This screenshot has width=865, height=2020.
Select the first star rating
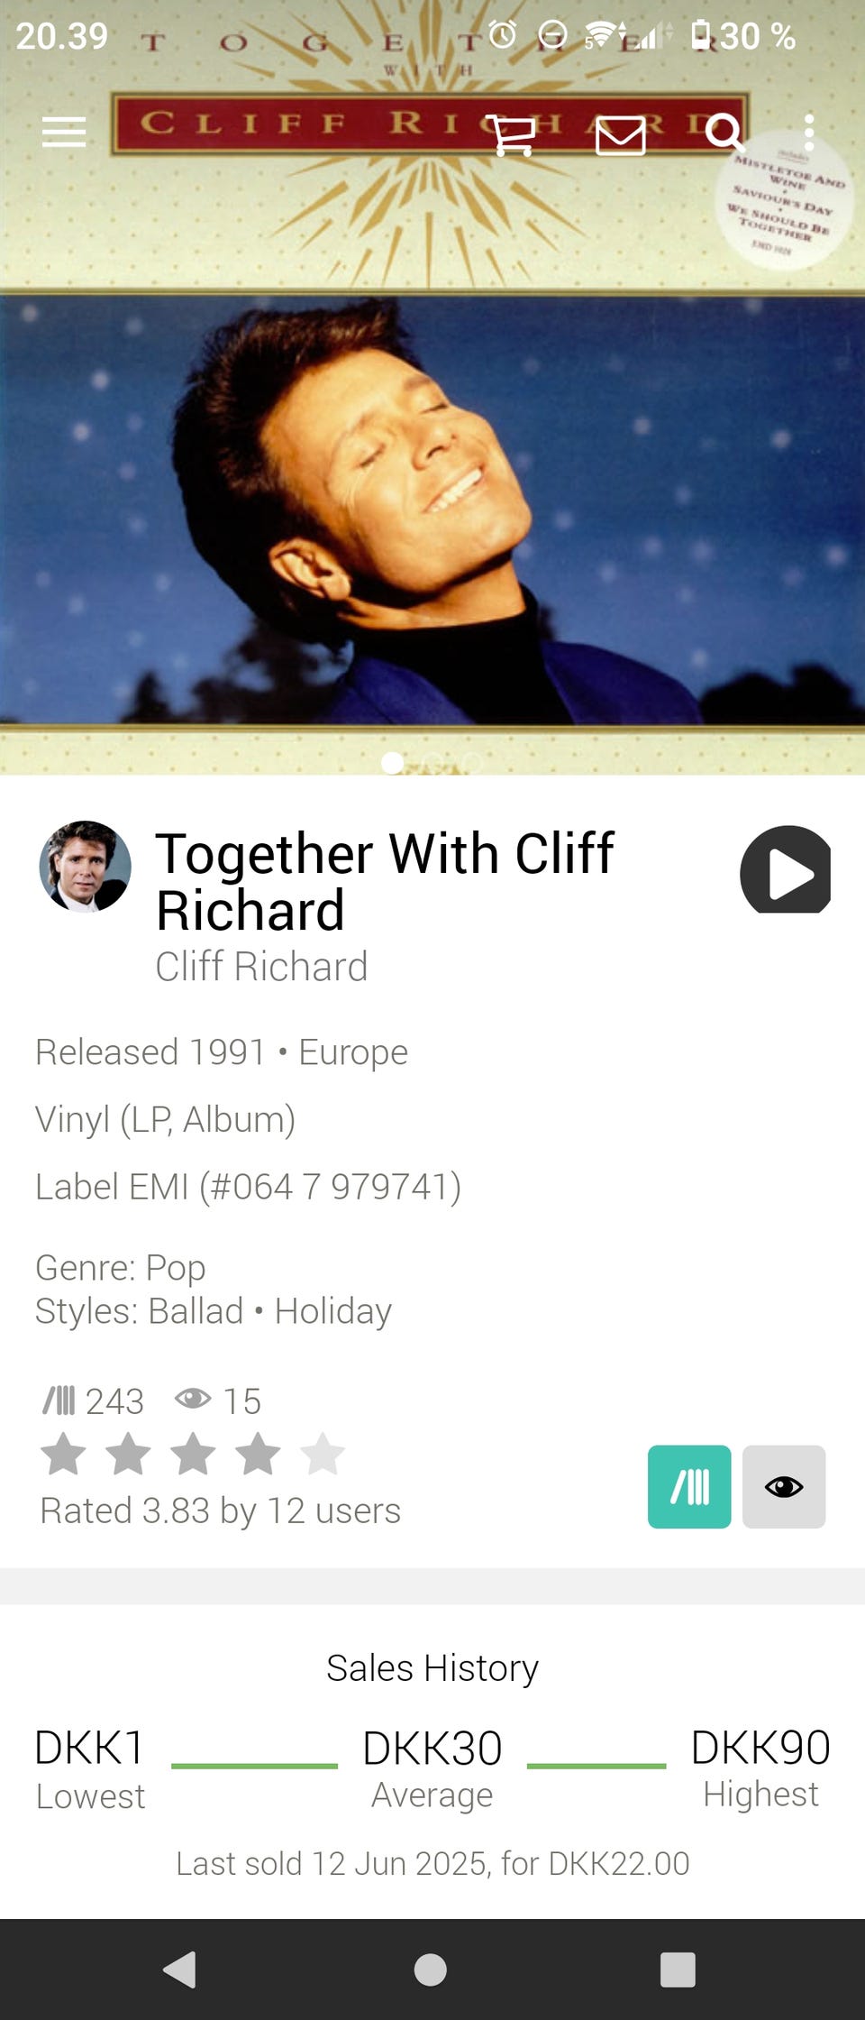click(64, 1454)
